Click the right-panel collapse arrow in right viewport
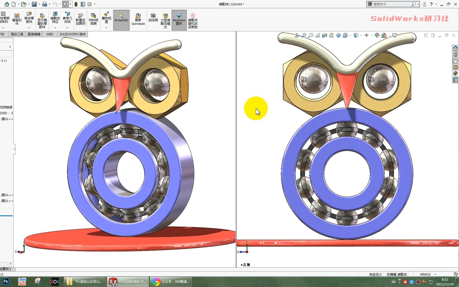The image size is (459, 287). 433,35
